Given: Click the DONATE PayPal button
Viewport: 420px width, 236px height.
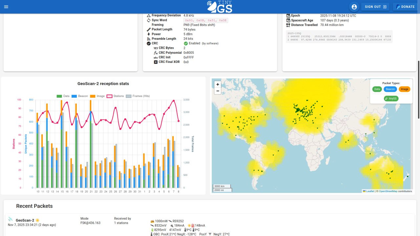Looking at the screenshot, I should [x=405, y=7].
